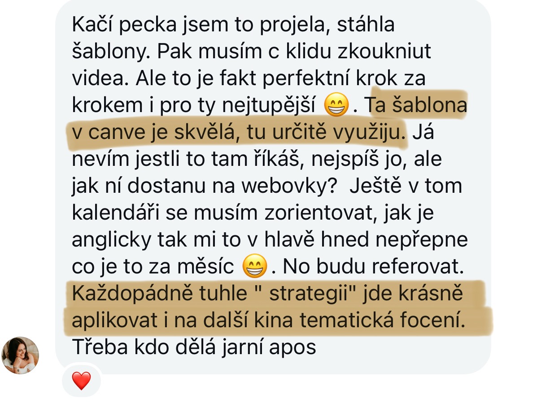This screenshot has height=403, width=541.
Task: Tap the red heart reaction below message
Action: tap(81, 381)
